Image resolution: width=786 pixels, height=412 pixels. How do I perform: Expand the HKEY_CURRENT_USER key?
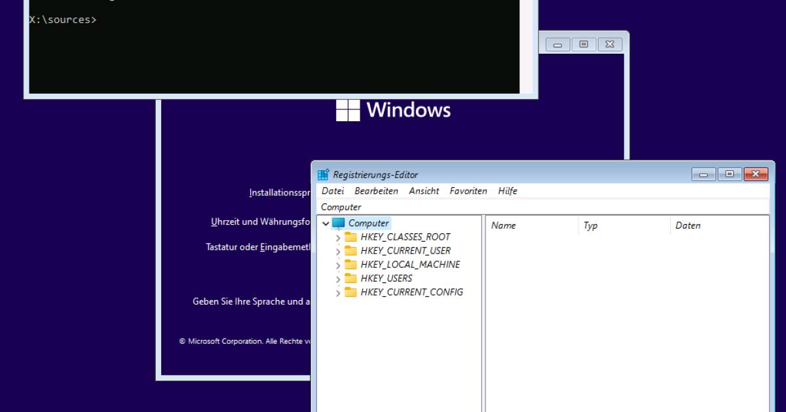338,252
